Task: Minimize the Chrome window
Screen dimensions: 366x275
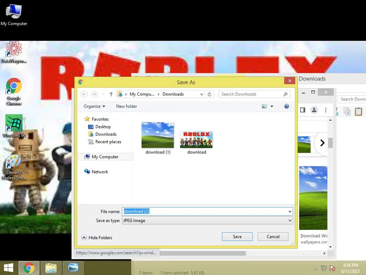Action: (x=303, y=93)
